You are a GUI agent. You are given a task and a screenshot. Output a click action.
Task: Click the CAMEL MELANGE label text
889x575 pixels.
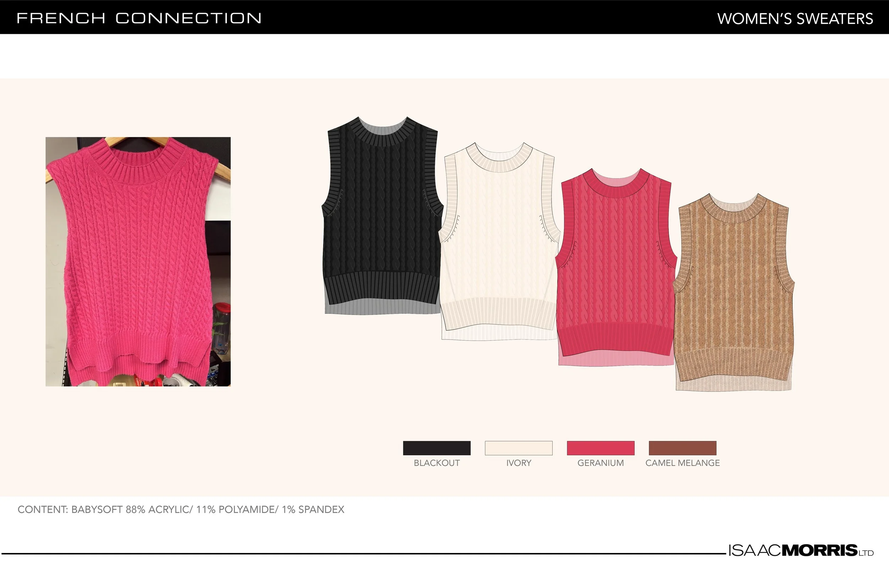click(x=682, y=463)
